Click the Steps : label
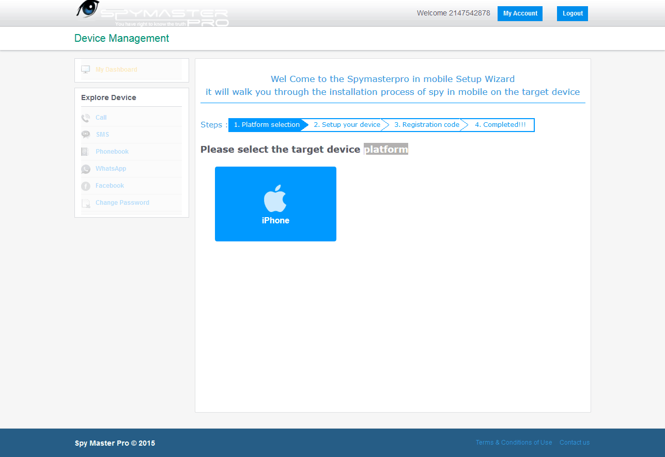Image resolution: width=665 pixels, height=457 pixels. coord(214,125)
